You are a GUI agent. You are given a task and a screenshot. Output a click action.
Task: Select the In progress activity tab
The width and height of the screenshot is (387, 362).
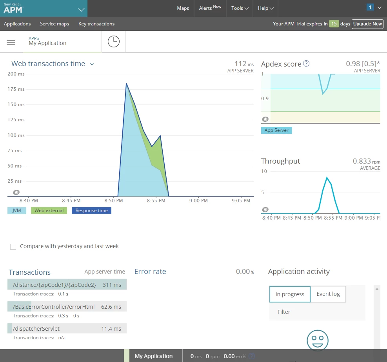(x=290, y=294)
